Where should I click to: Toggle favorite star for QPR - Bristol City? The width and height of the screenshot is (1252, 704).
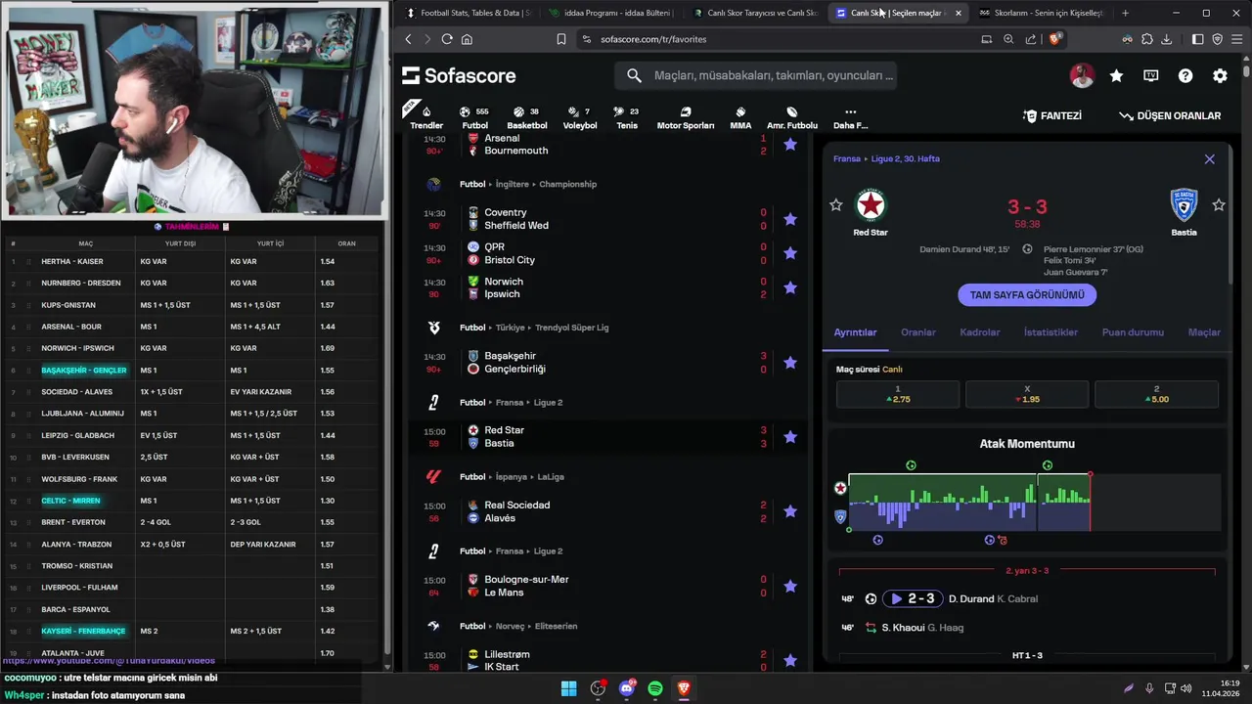click(x=790, y=253)
